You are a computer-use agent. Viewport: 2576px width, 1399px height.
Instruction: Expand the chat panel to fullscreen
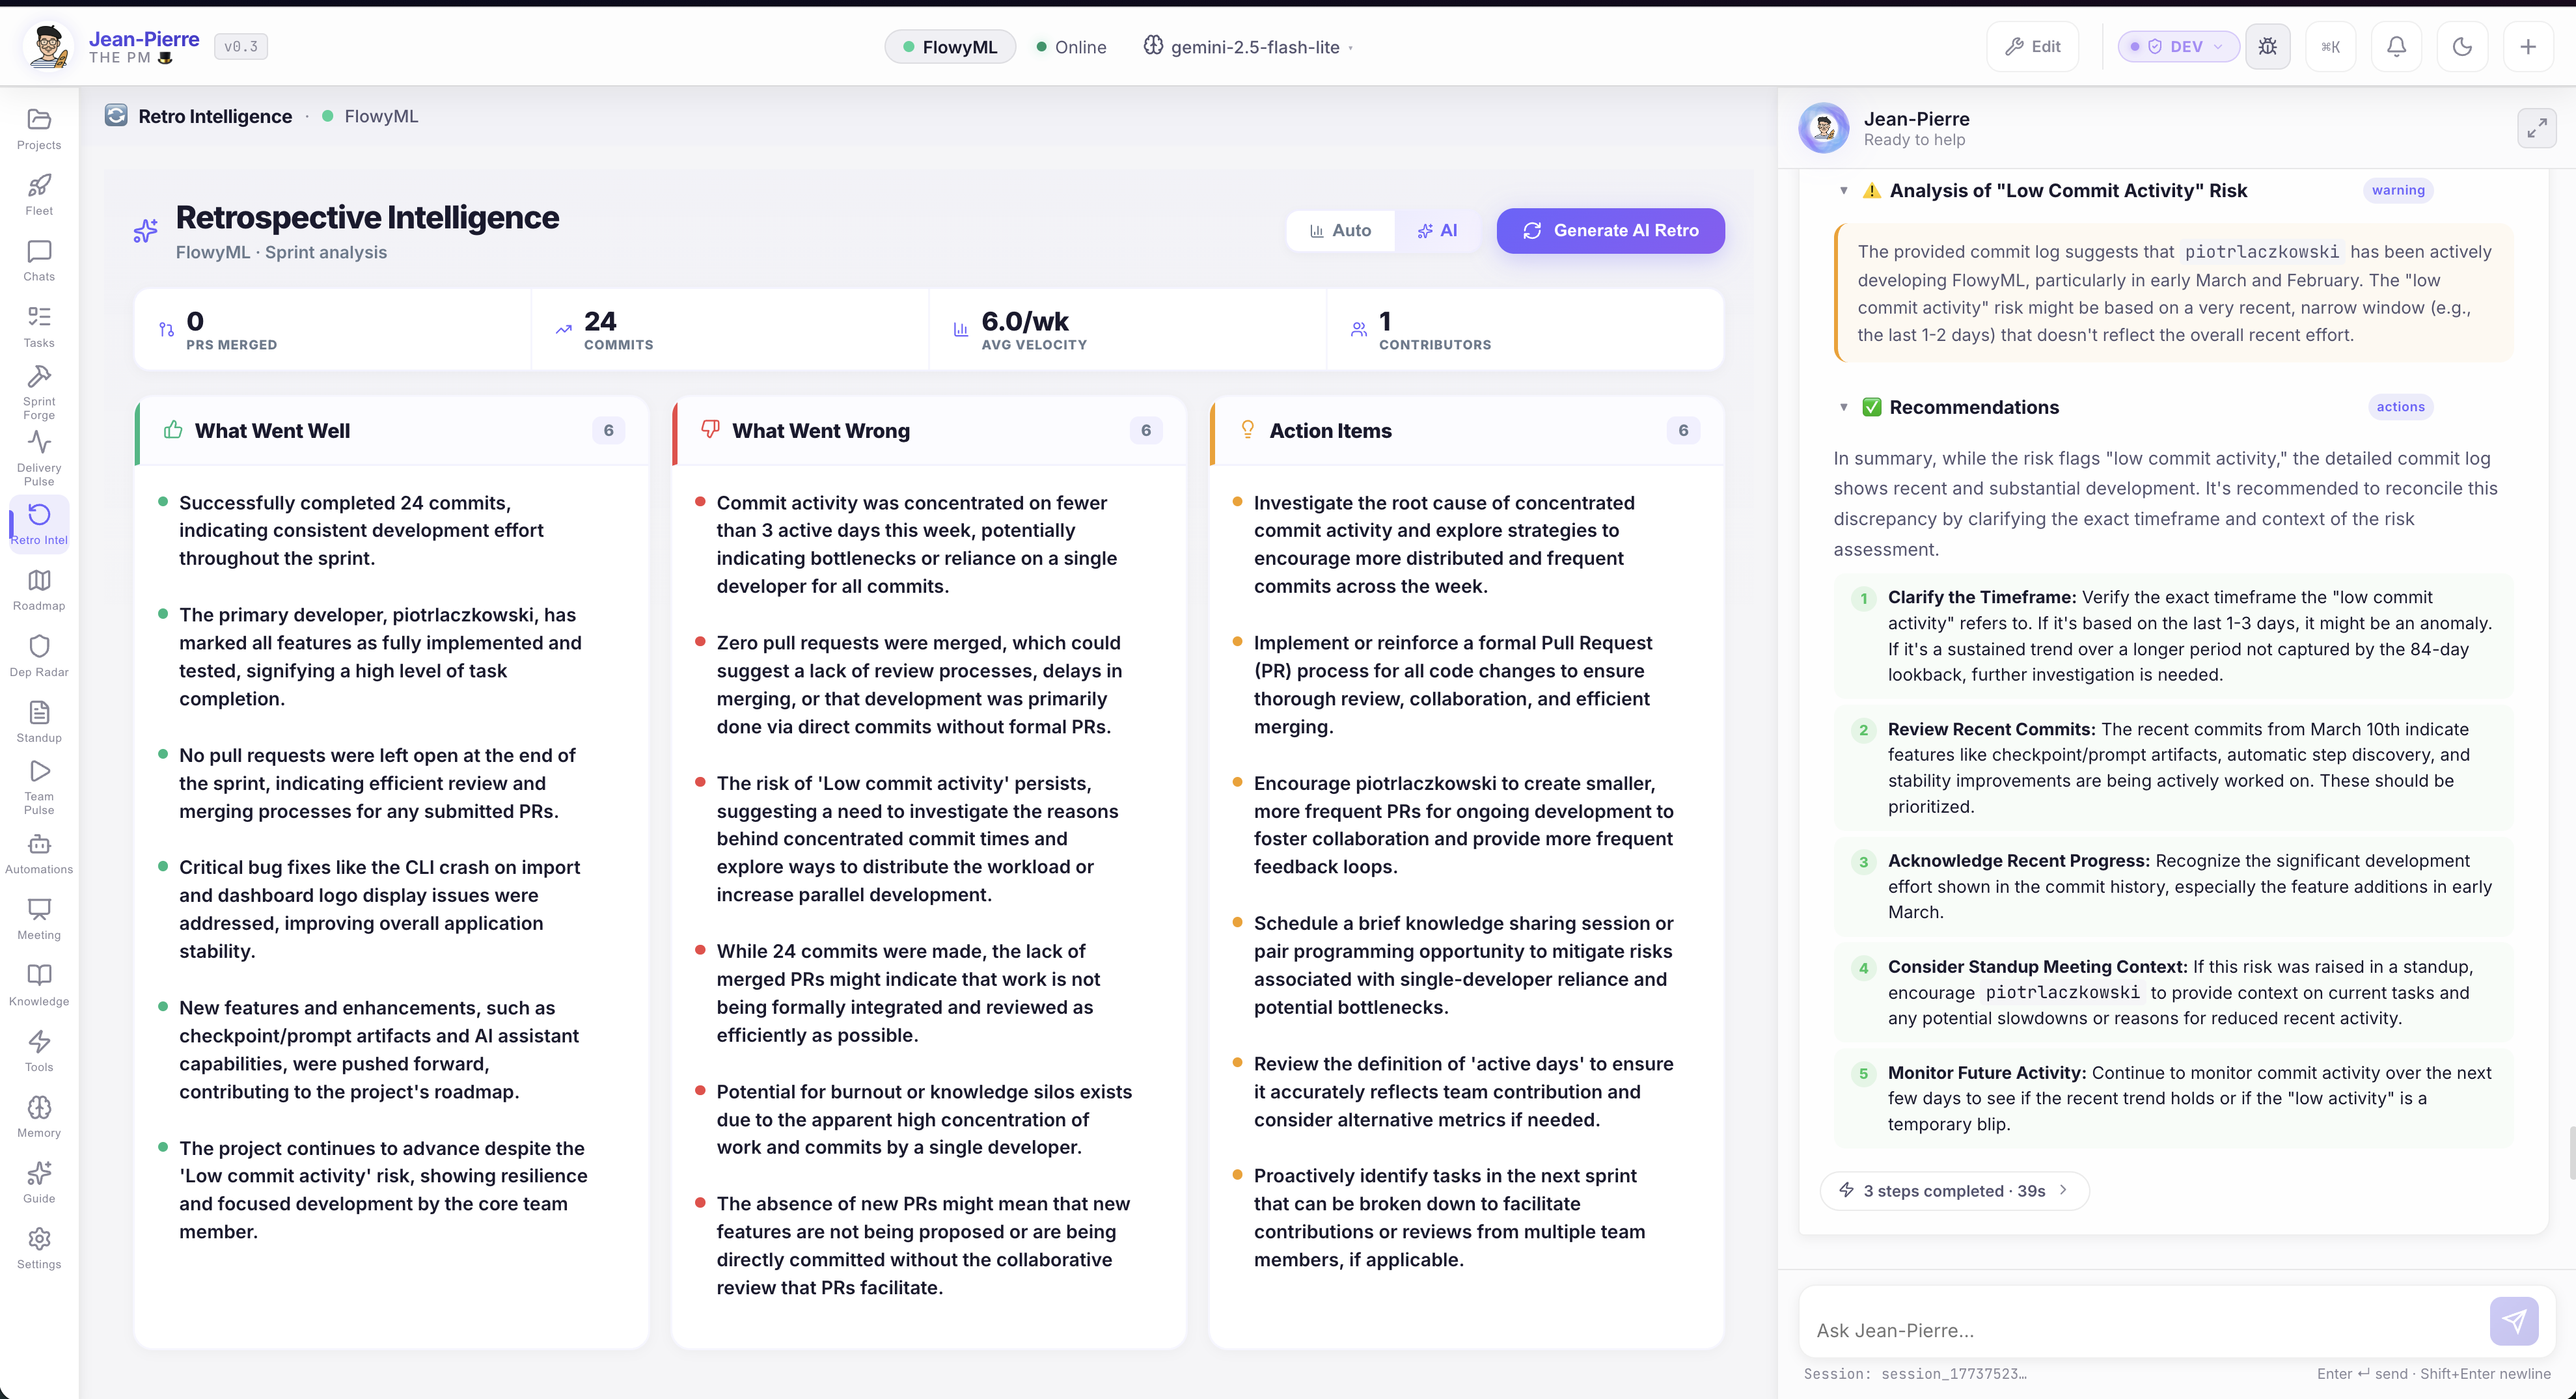pos(2536,128)
